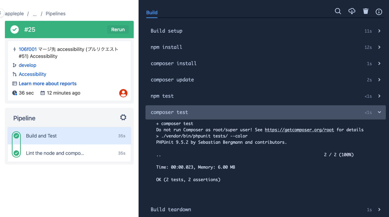This screenshot has width=389, height=217.
Task: Open Learn more about reports link
Action: (x=48, y=84)
